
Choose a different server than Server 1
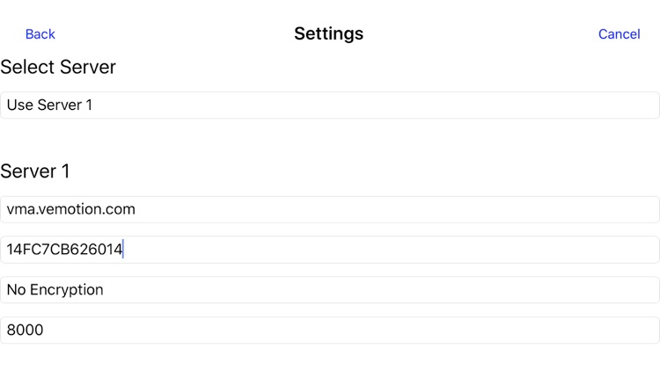(x=330, y=105)
